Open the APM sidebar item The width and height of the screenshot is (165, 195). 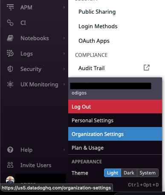[26, 7]
